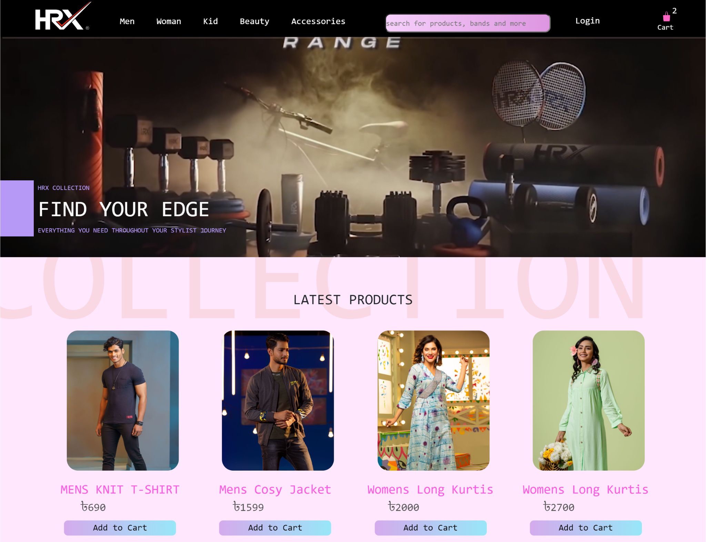Open the blue printed kurti product image

[x=433, y=400]
